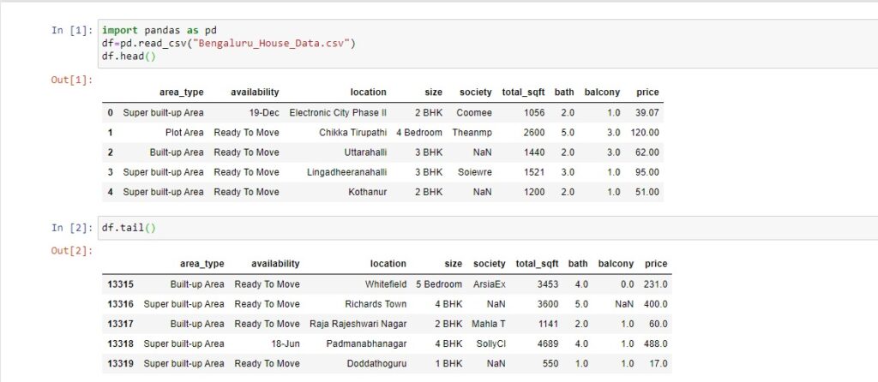Click the Out[1] prompt label
The width and height of the screenshot is (878, 382).
click(x=72, y=80)
